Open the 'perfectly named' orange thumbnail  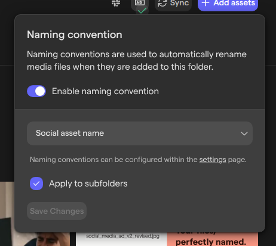tap(213, 239)
